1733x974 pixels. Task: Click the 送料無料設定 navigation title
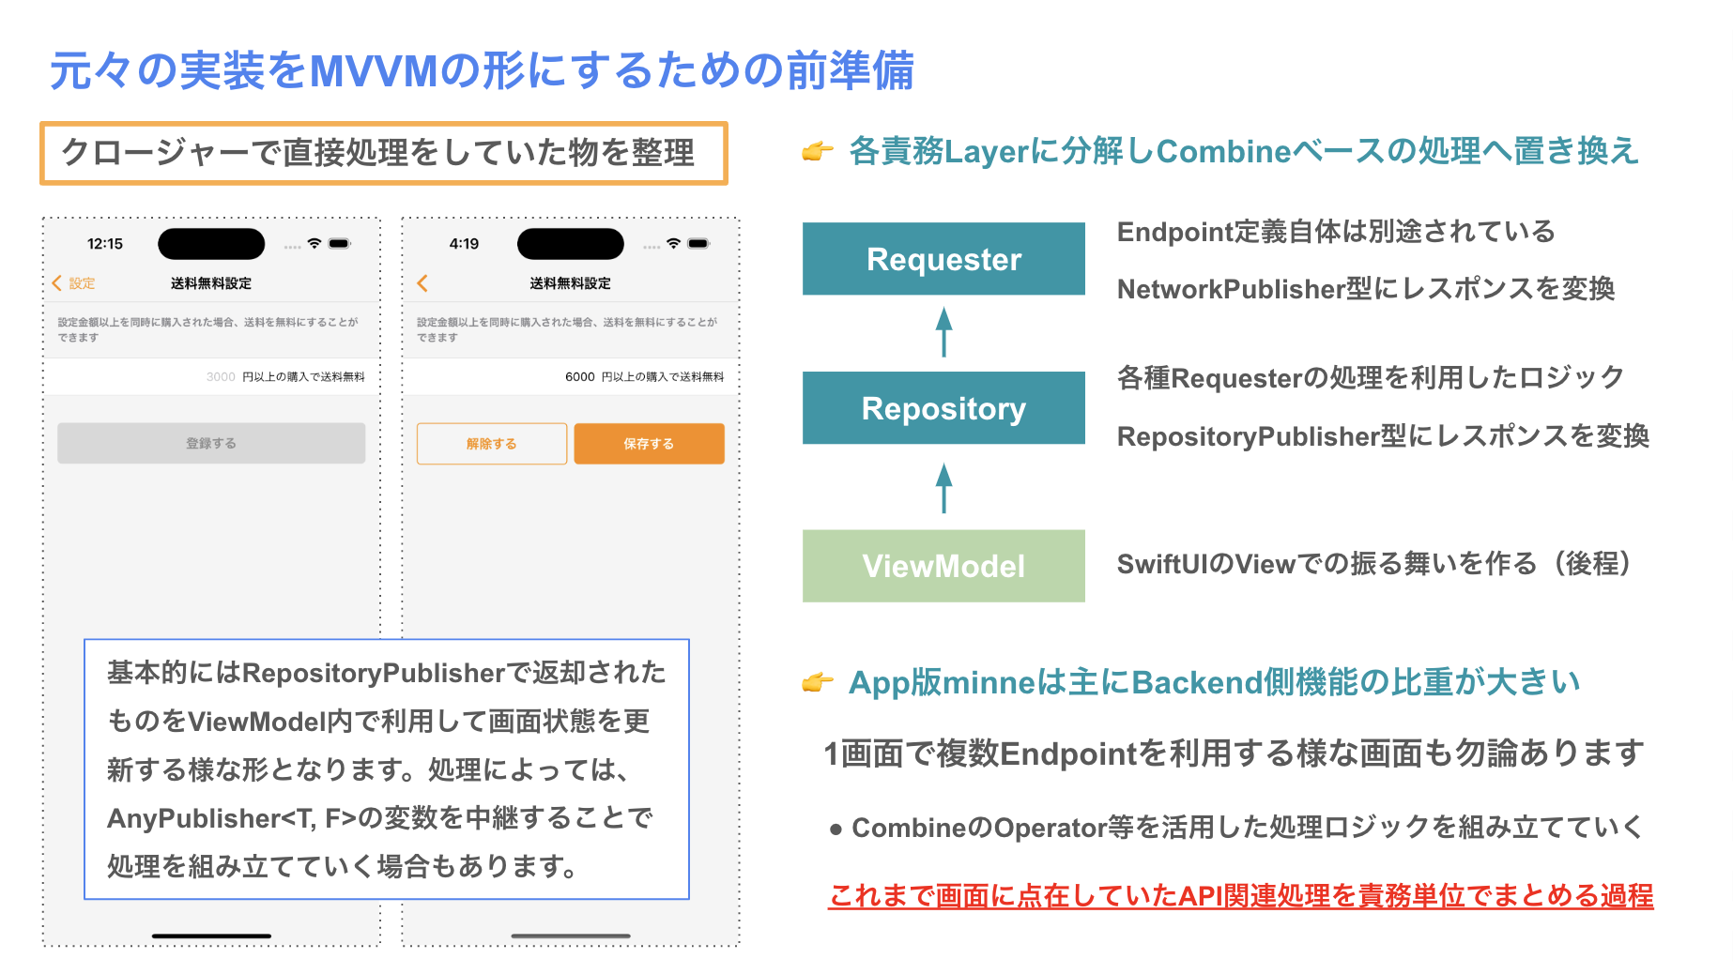point(210,283)
